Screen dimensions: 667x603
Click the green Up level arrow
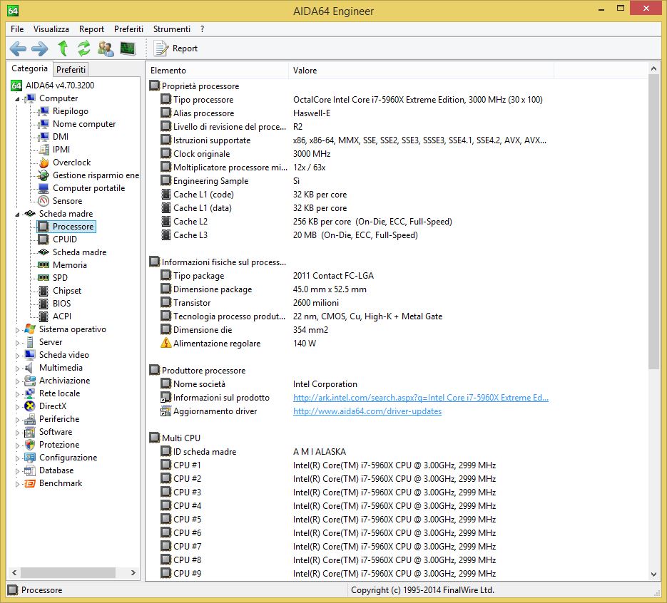63,48
